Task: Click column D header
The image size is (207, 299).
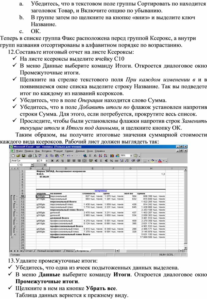Action: click(x=66, y=168)
